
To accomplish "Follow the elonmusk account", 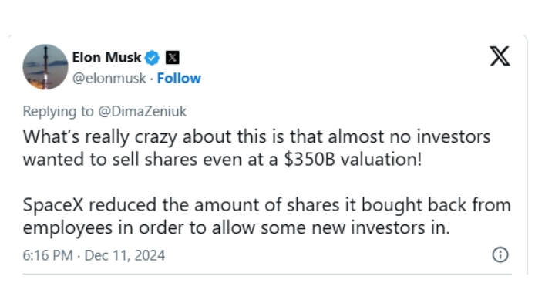I will (179, 79).
